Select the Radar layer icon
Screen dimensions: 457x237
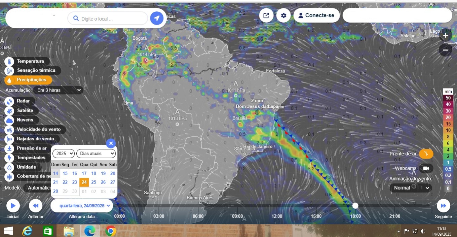[x=9, y=101]
